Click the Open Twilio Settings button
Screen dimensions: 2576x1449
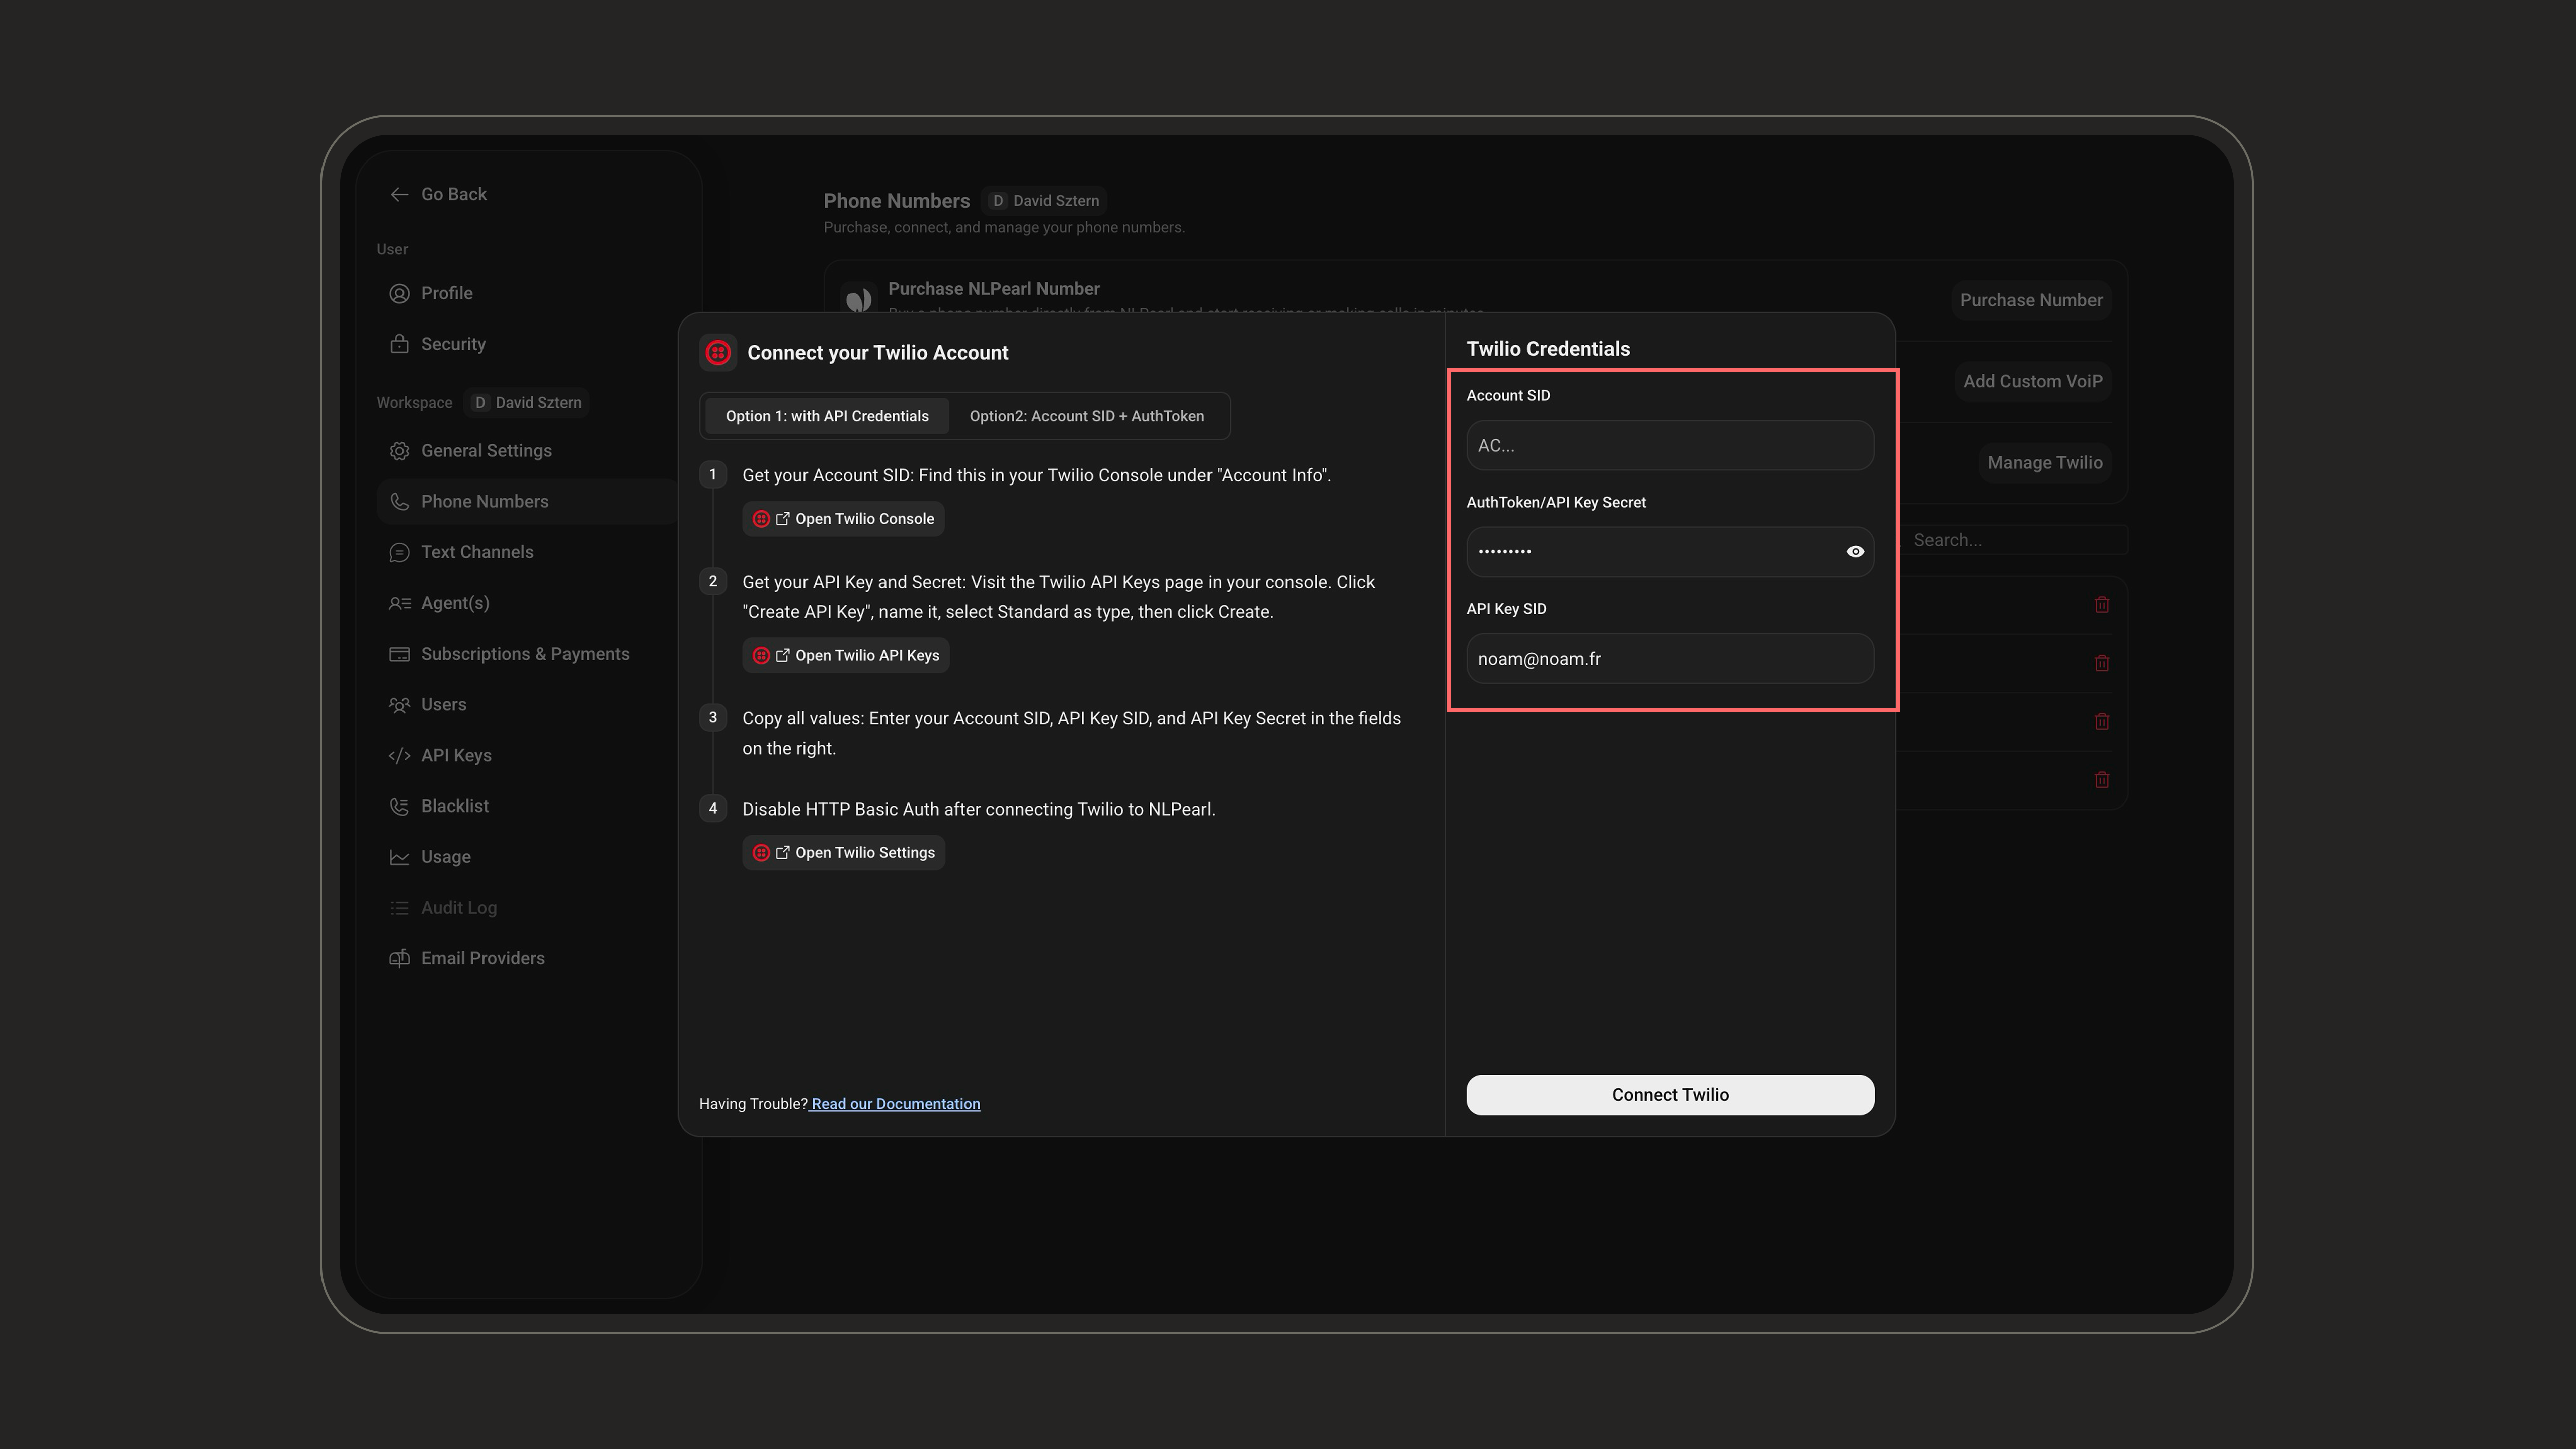pos(843,853)
